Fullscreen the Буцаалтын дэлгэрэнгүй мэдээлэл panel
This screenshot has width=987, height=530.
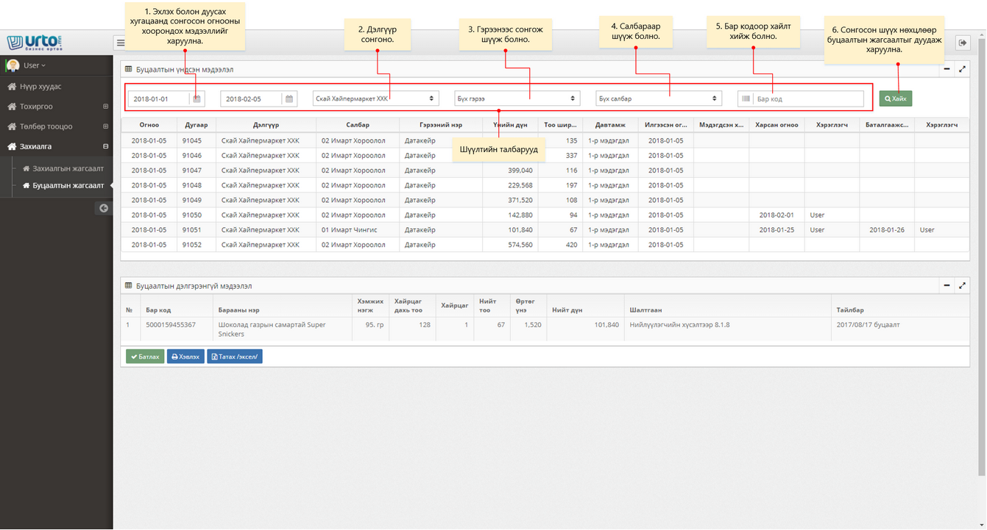coord(962,285)
